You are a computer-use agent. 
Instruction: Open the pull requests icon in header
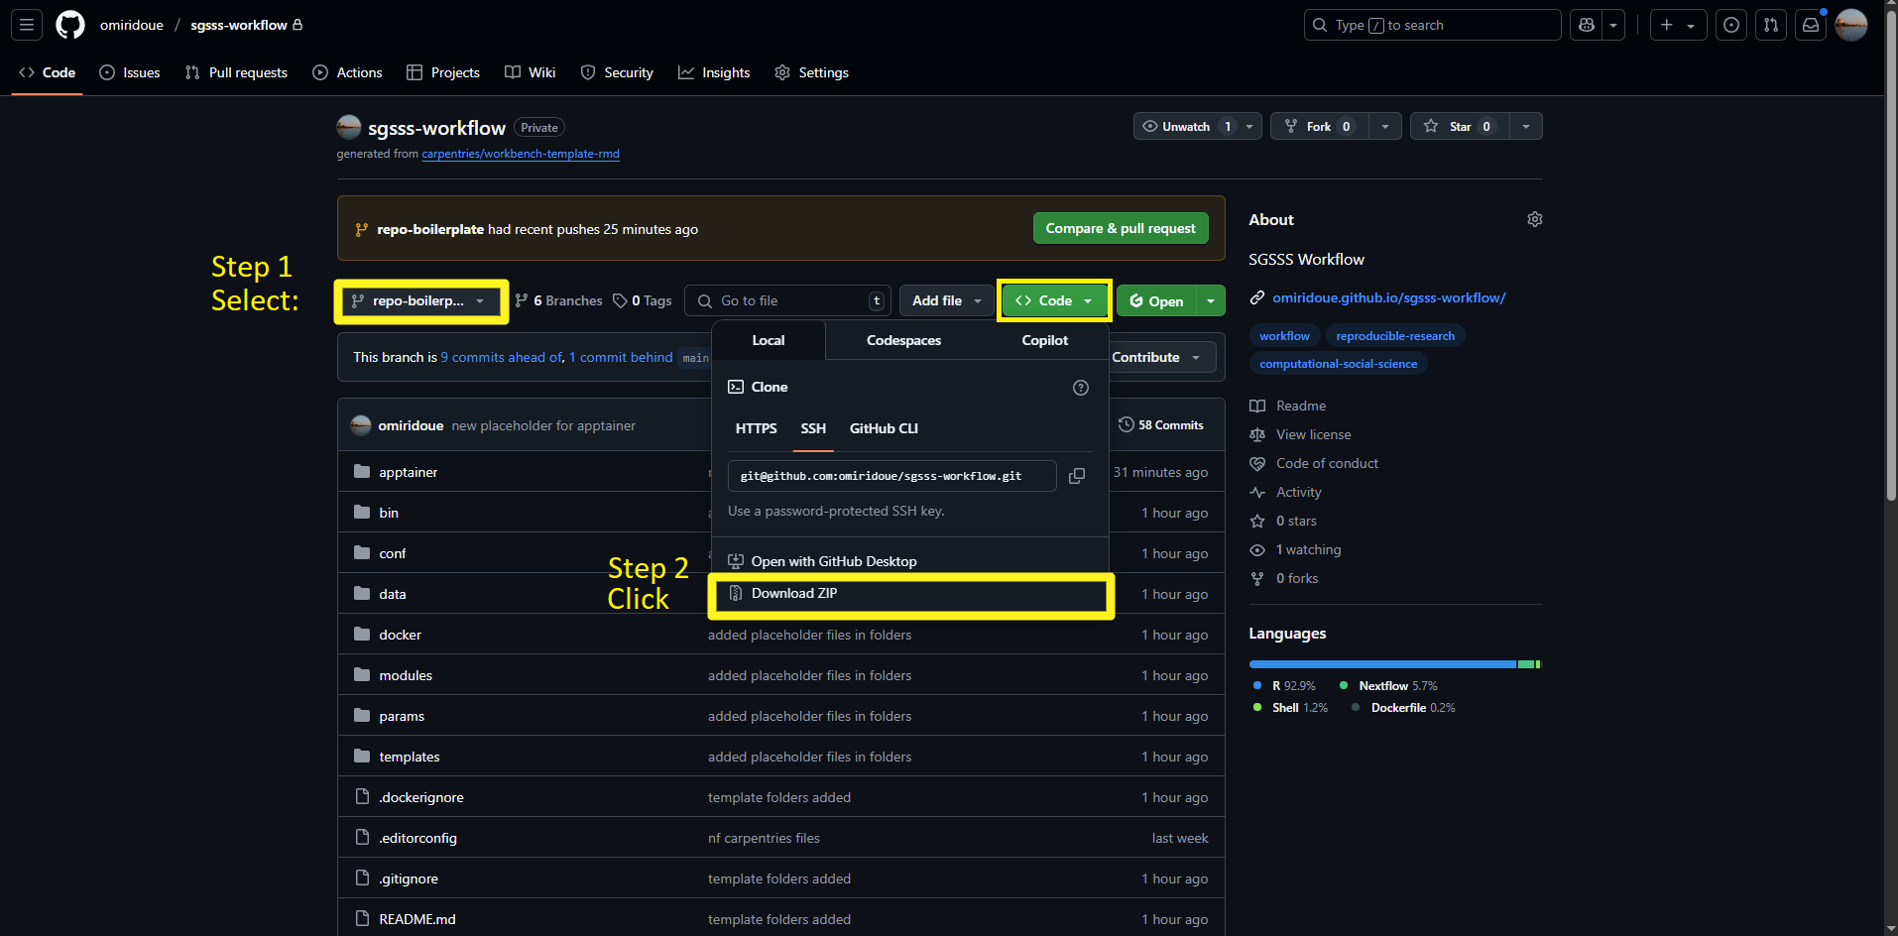coord(1771,25)
